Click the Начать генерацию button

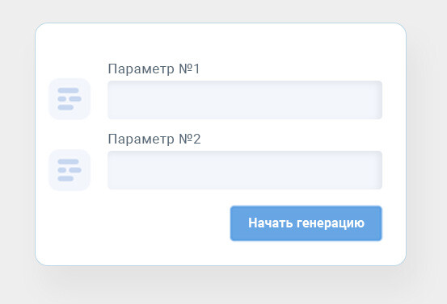point(306,223)
